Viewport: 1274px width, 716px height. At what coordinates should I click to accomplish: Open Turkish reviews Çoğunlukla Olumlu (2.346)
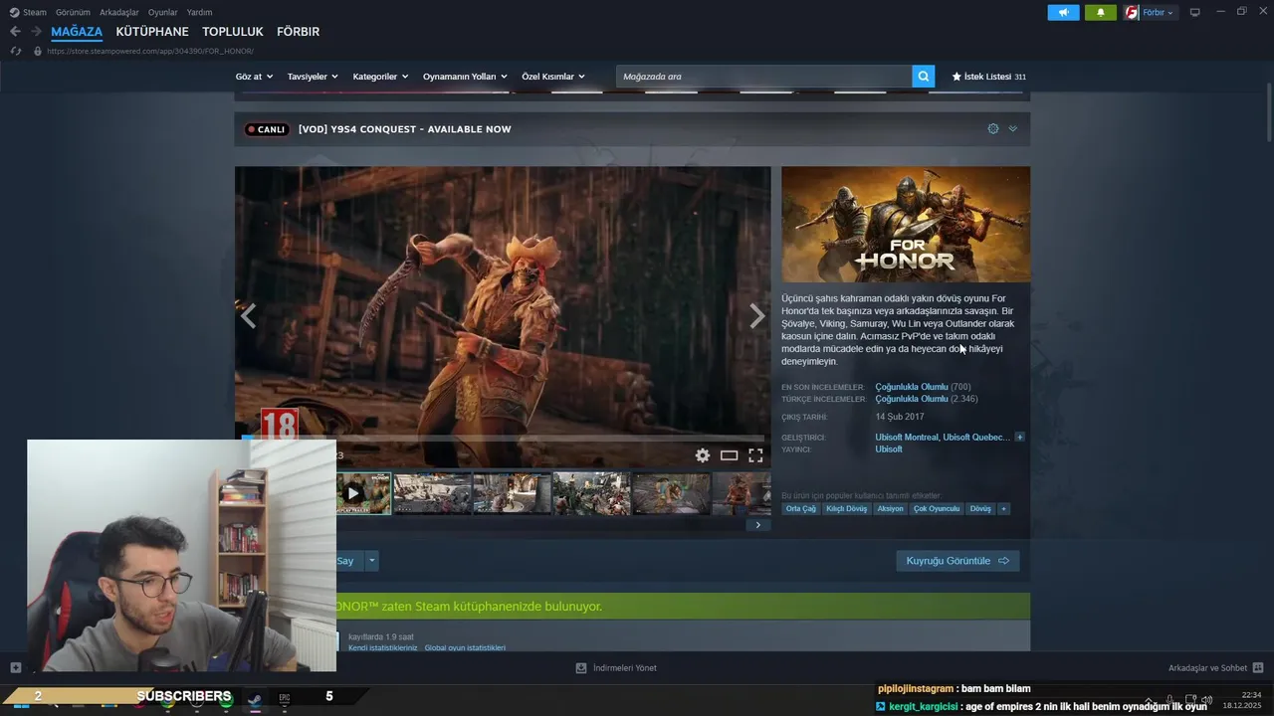927,399
